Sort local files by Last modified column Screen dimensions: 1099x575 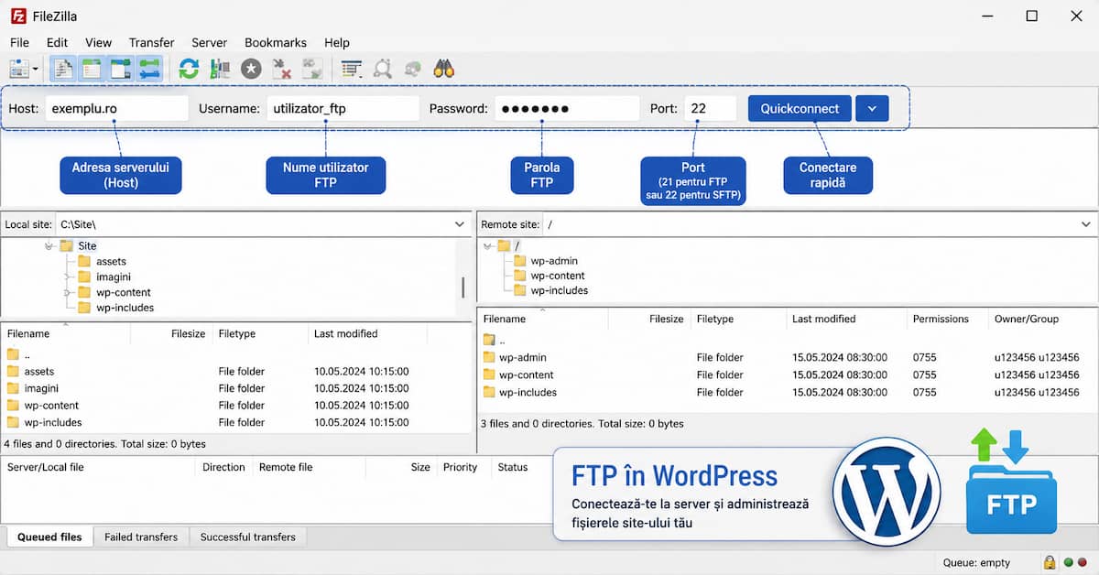click(x=345, y=334)
